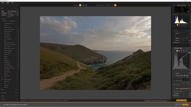Select the highlighted first filter category button
Viewport: 191px width, 107px height.
[x=5, y=11]
